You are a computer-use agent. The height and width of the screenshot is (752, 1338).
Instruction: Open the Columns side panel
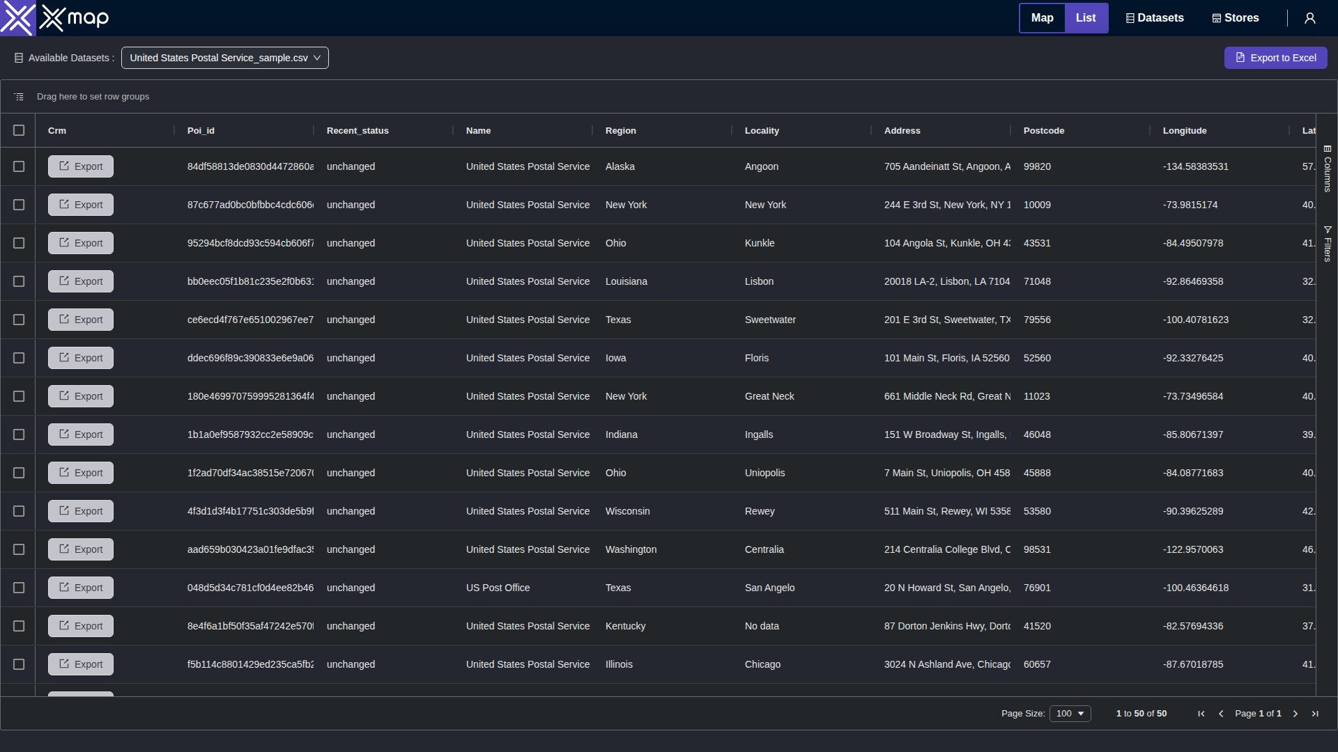[1328, 169]
